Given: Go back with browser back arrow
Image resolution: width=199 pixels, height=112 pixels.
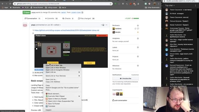Looking at the screenshot, I should (x=2, y=4).
